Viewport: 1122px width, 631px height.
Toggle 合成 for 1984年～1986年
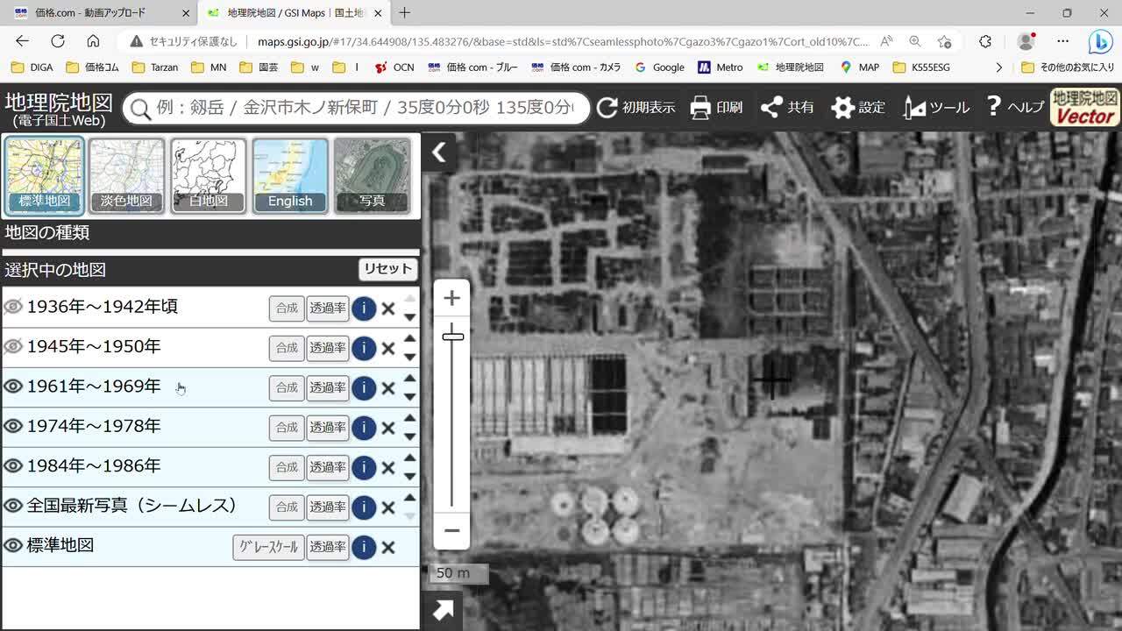coord(287,467)
